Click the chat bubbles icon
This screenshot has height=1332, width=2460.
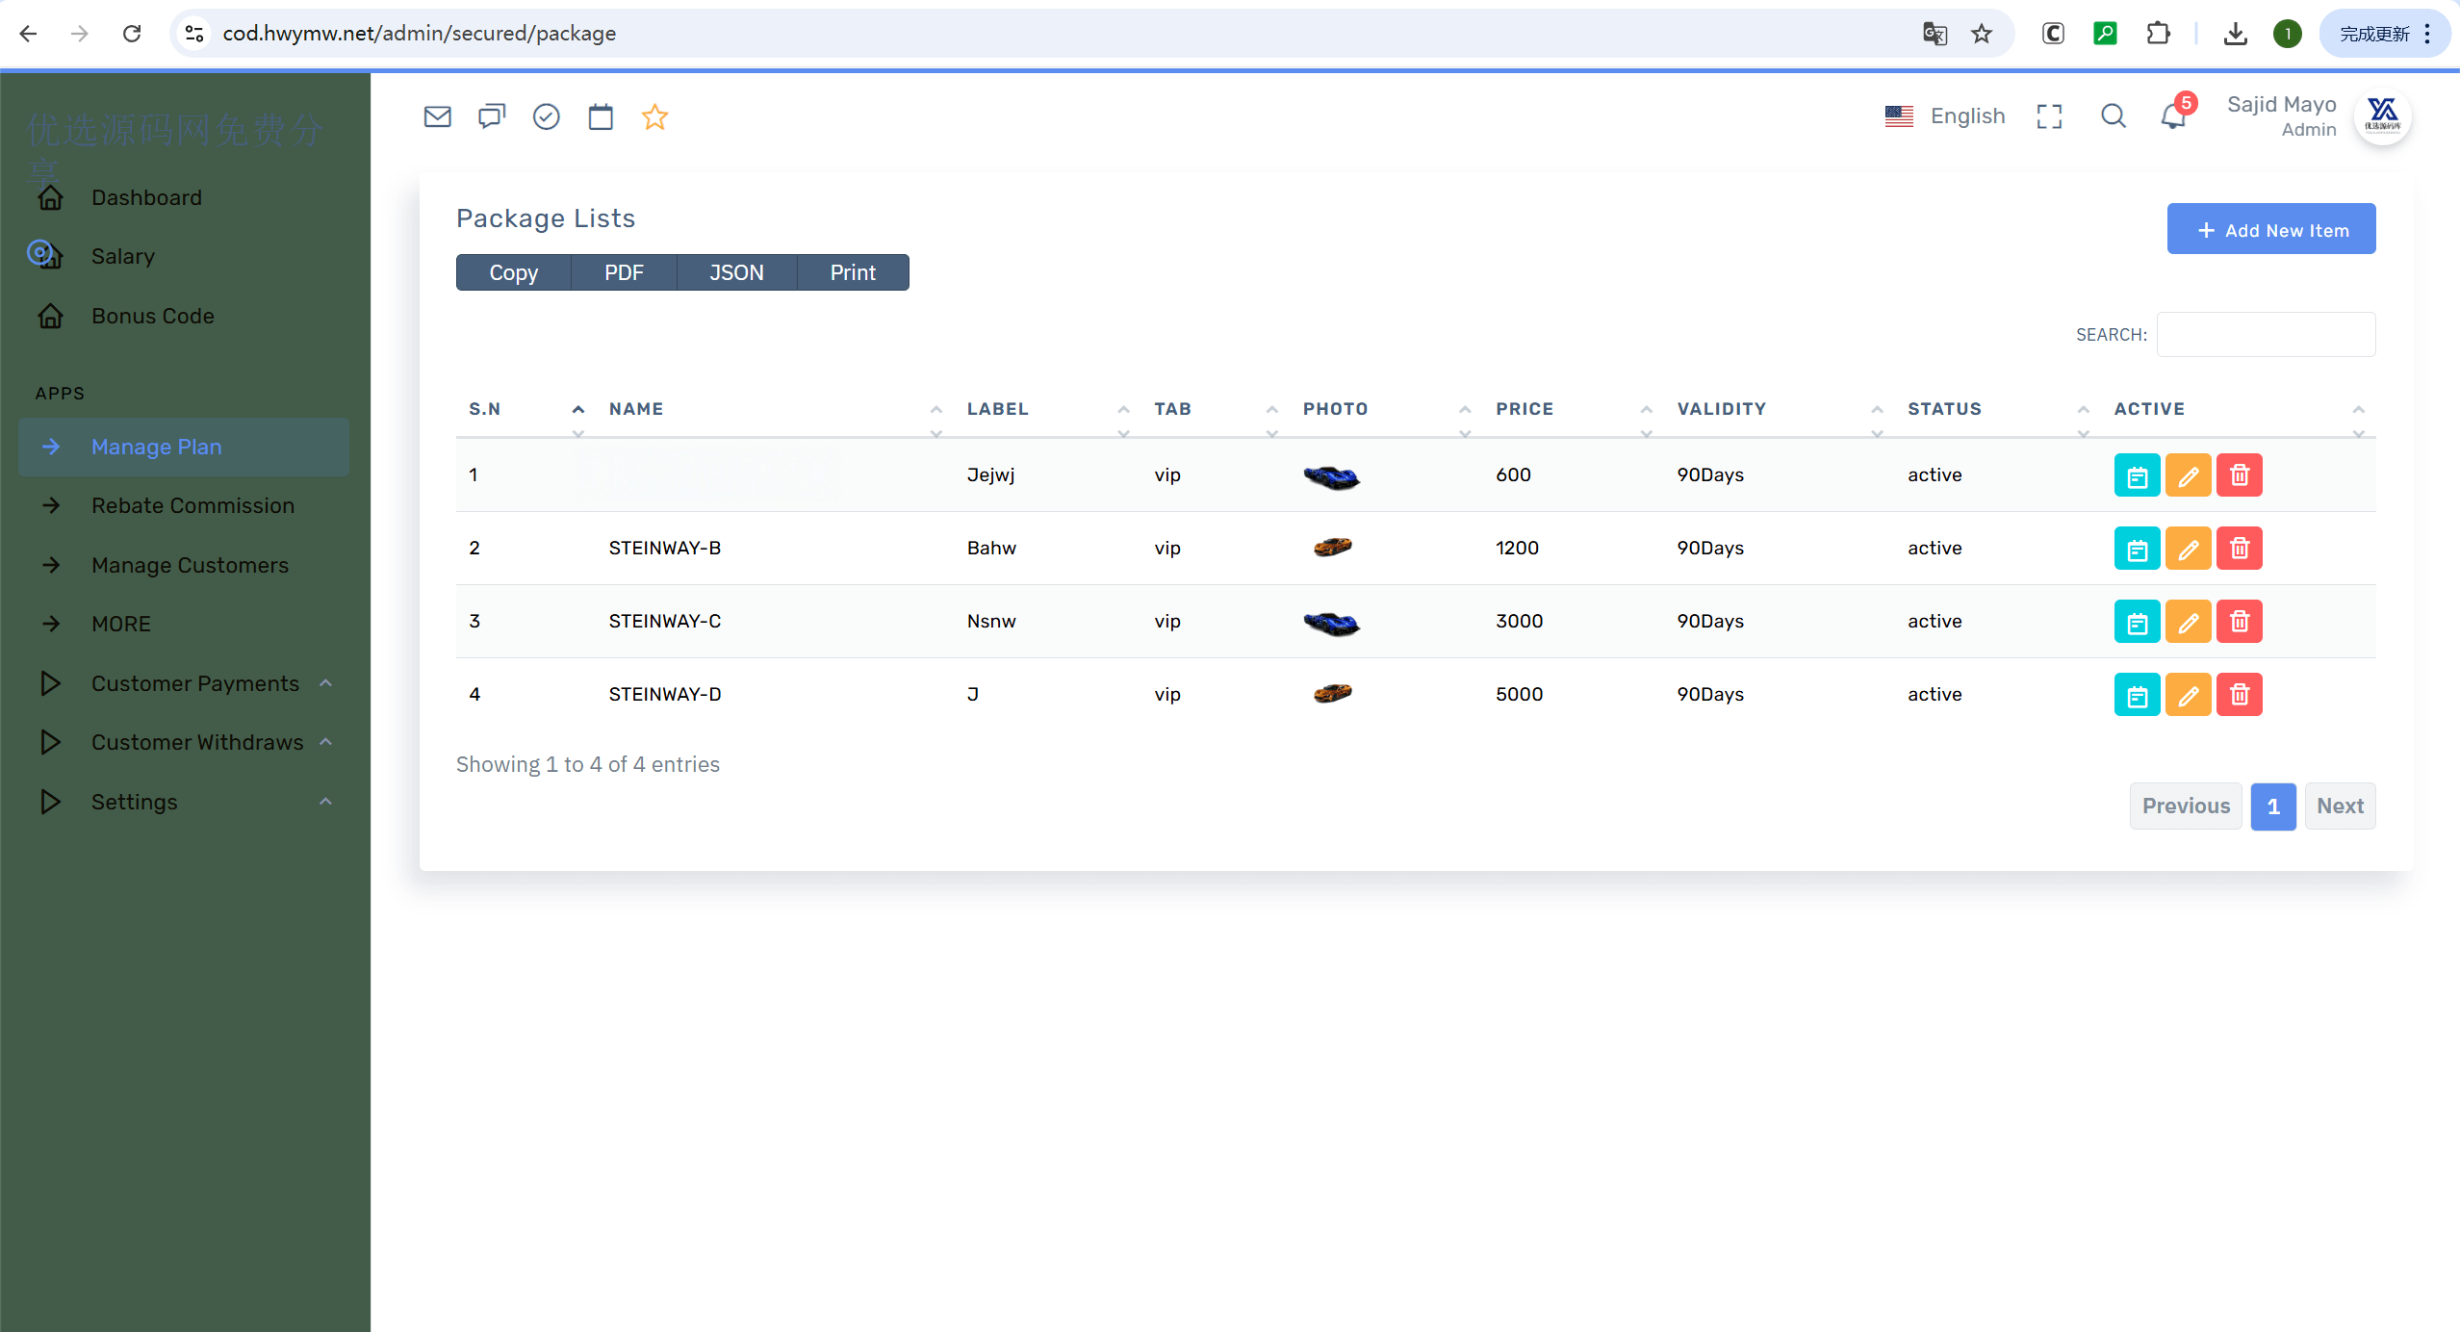pyautogui.click(x=492, y=116)
